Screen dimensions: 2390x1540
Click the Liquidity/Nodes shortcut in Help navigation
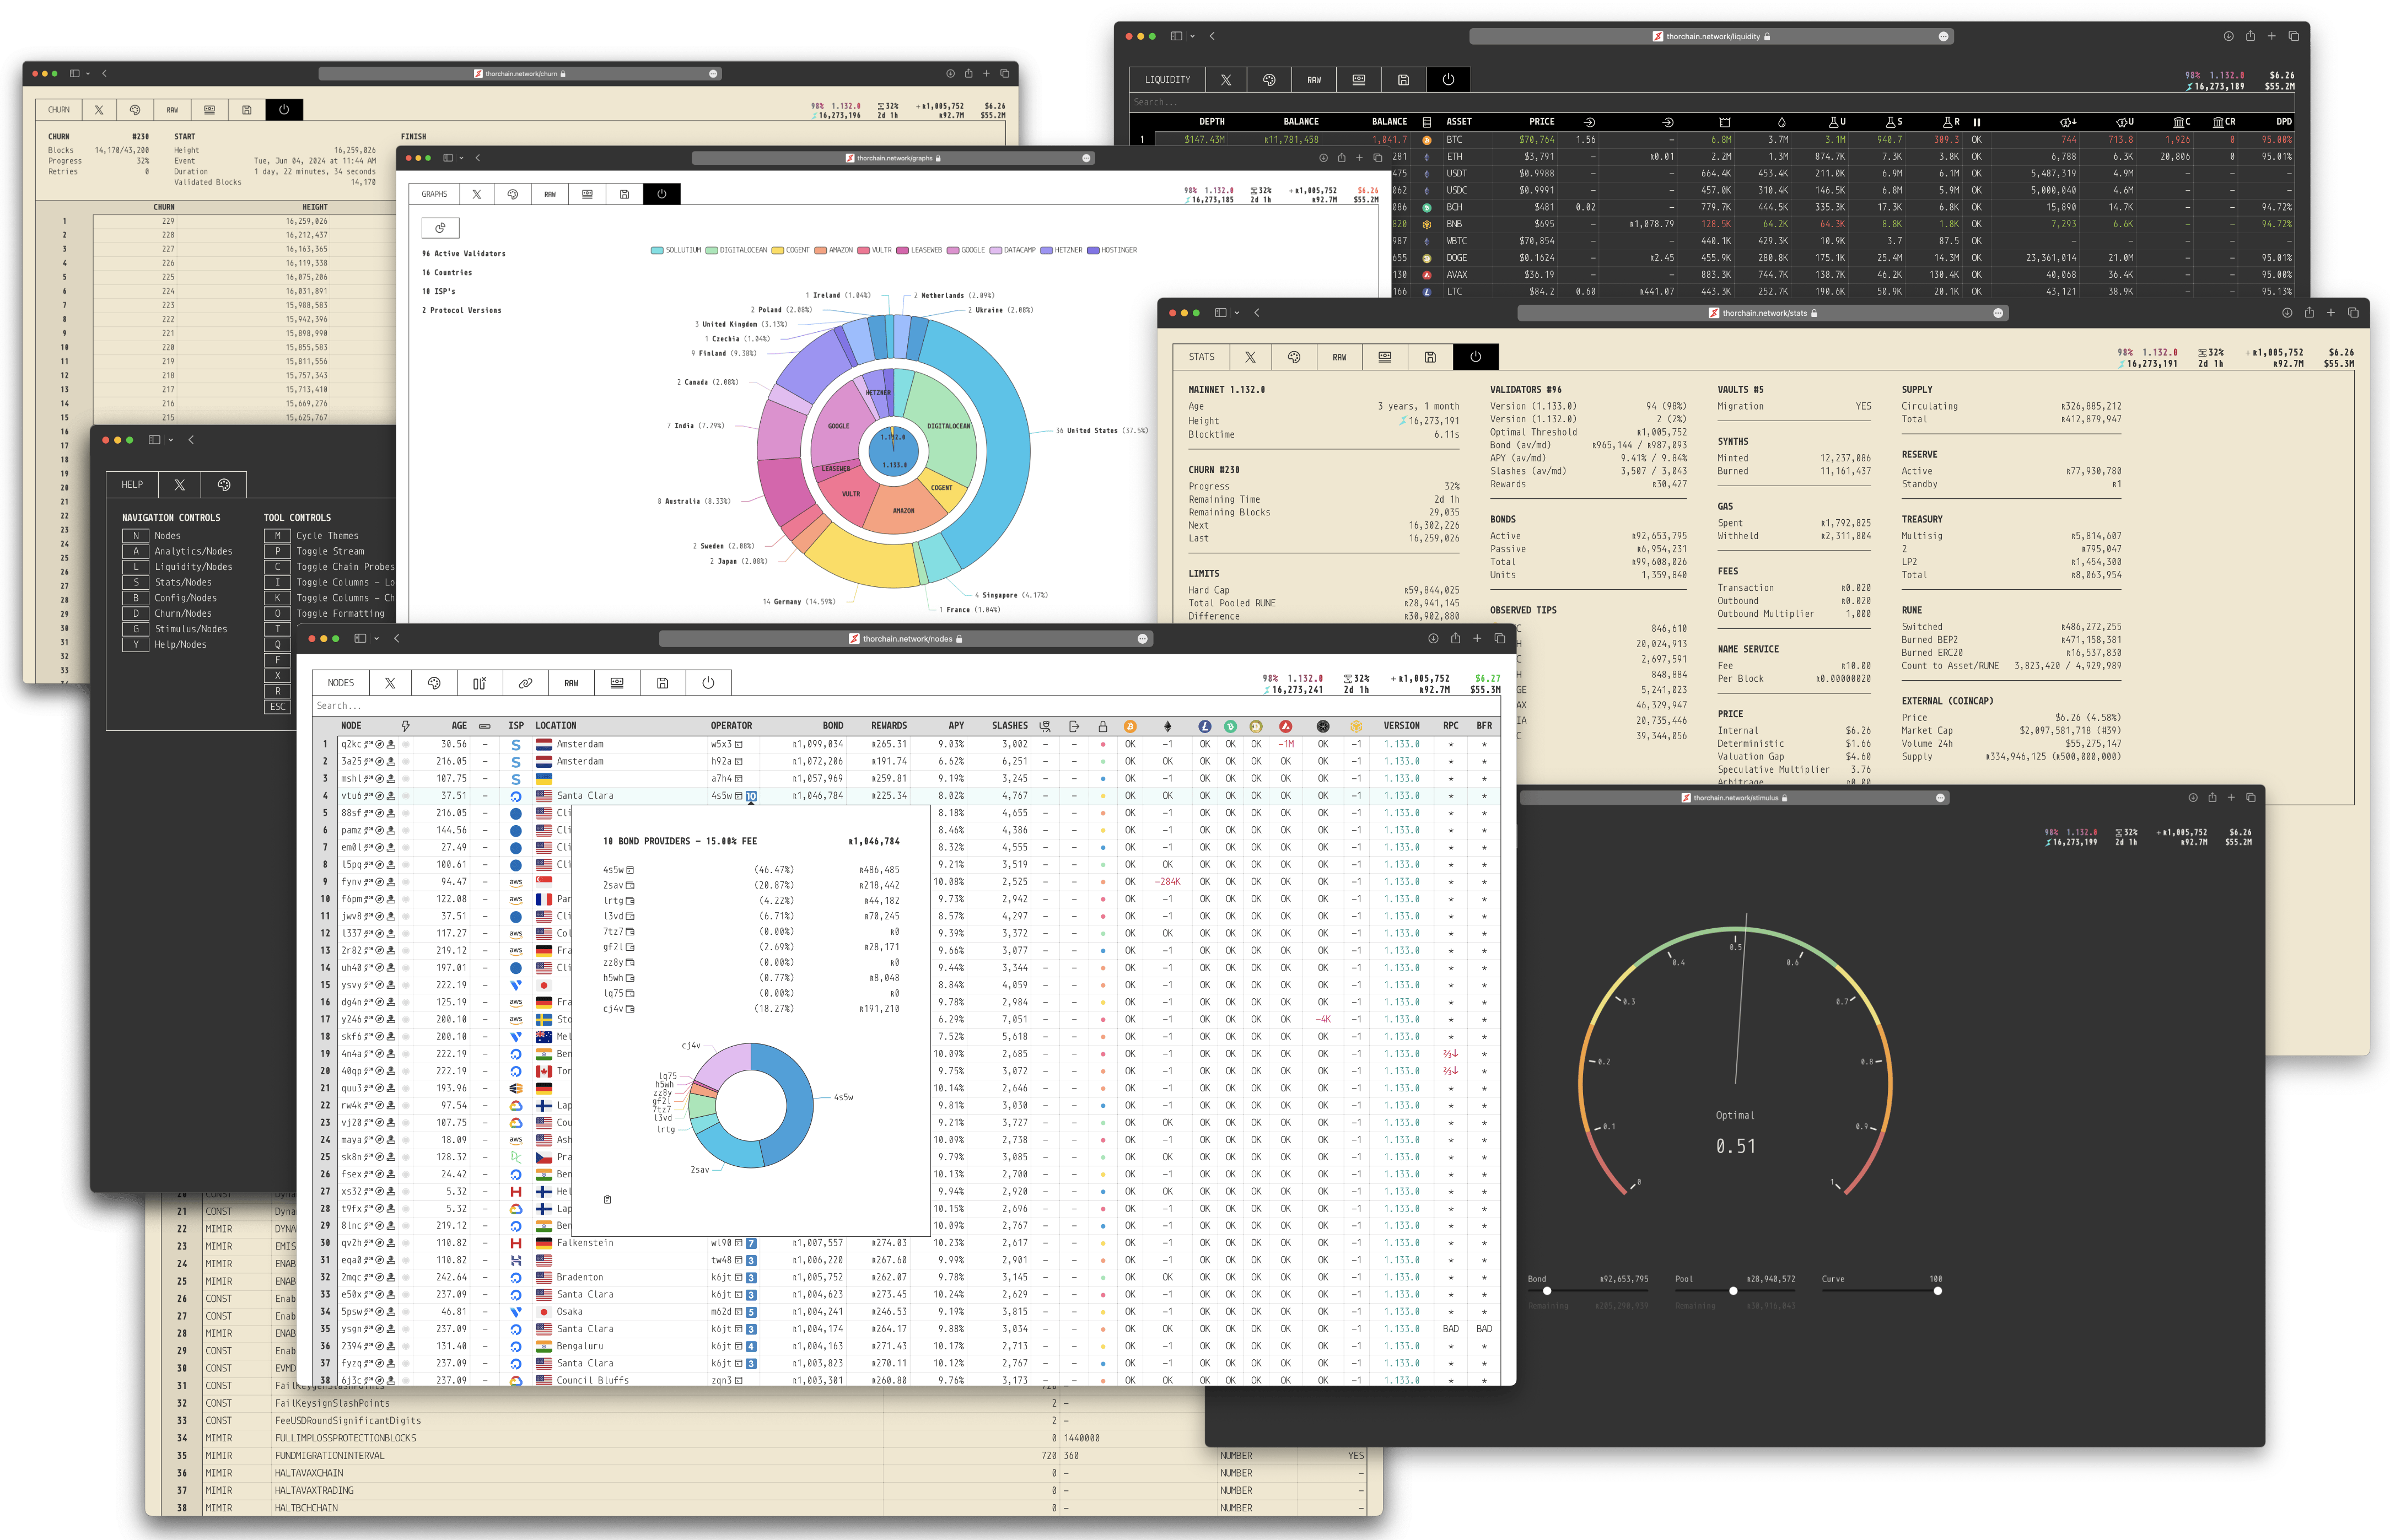(193, 567)
